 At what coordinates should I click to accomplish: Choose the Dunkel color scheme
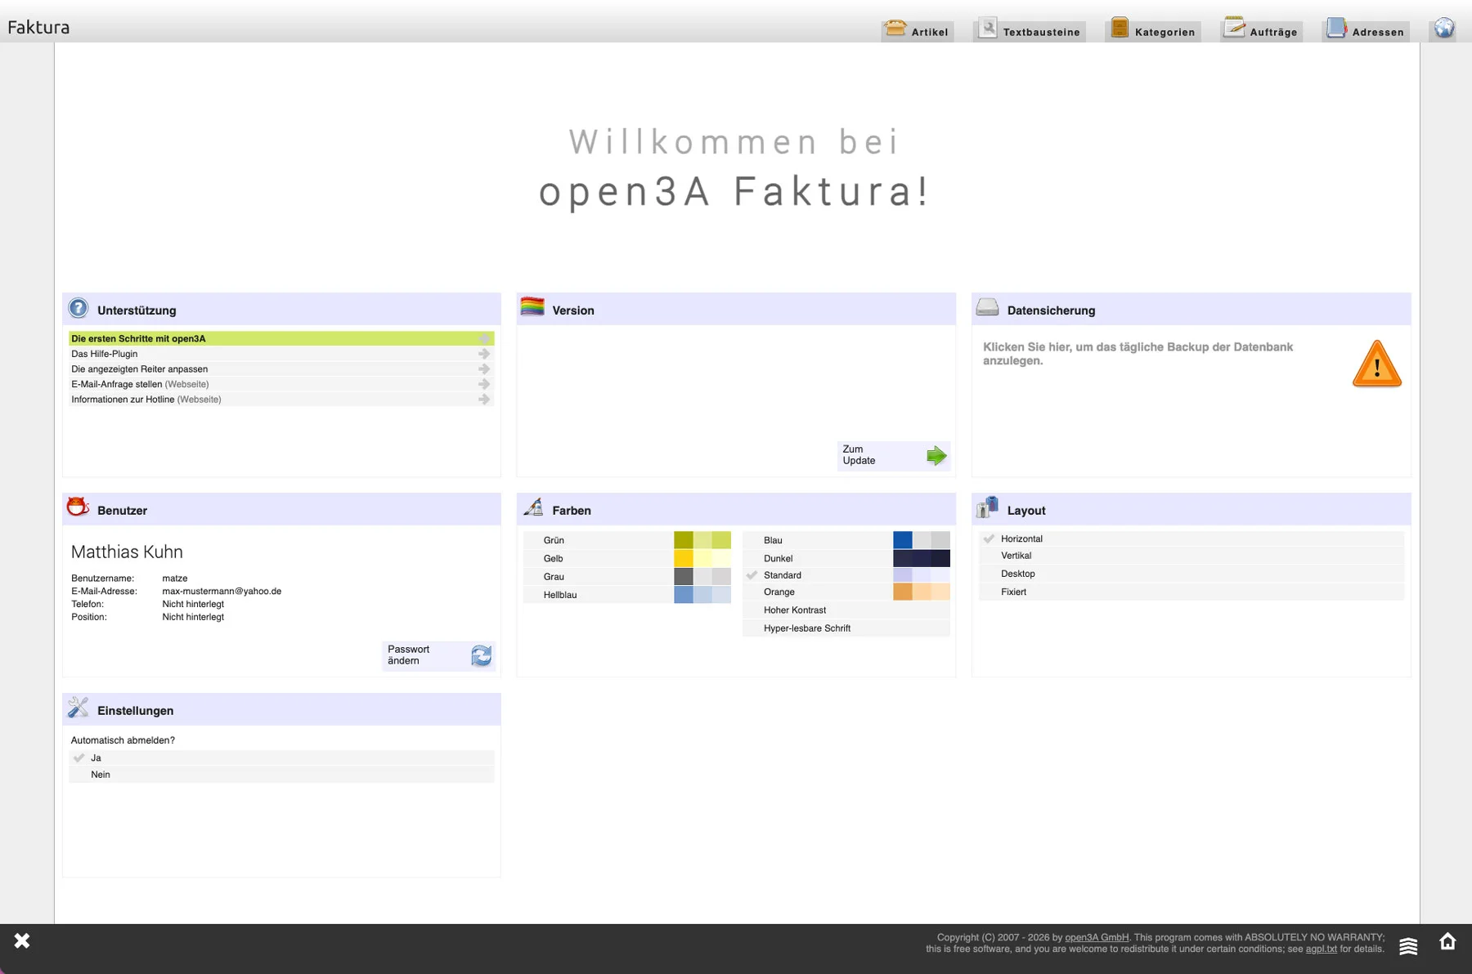tap(846, 559)
